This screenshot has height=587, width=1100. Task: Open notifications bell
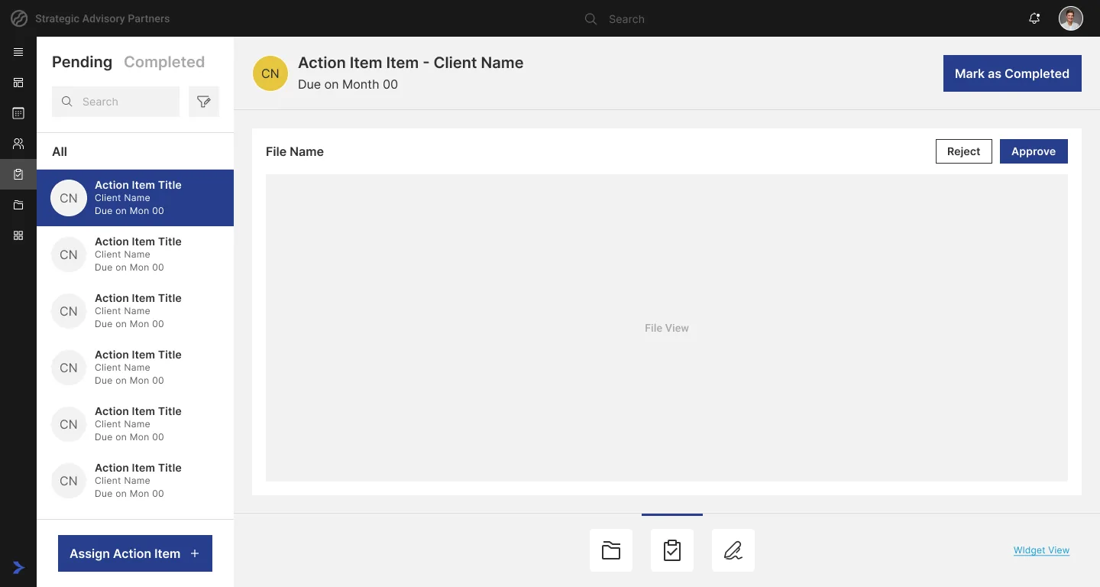1034,18
